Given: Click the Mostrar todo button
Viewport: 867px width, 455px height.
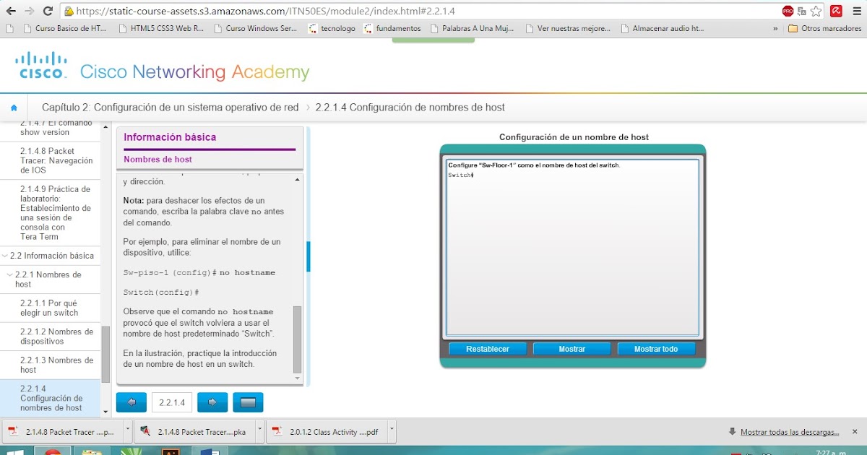Looking at the screenshot, I should pyautogui.click(x=656, y=349).
